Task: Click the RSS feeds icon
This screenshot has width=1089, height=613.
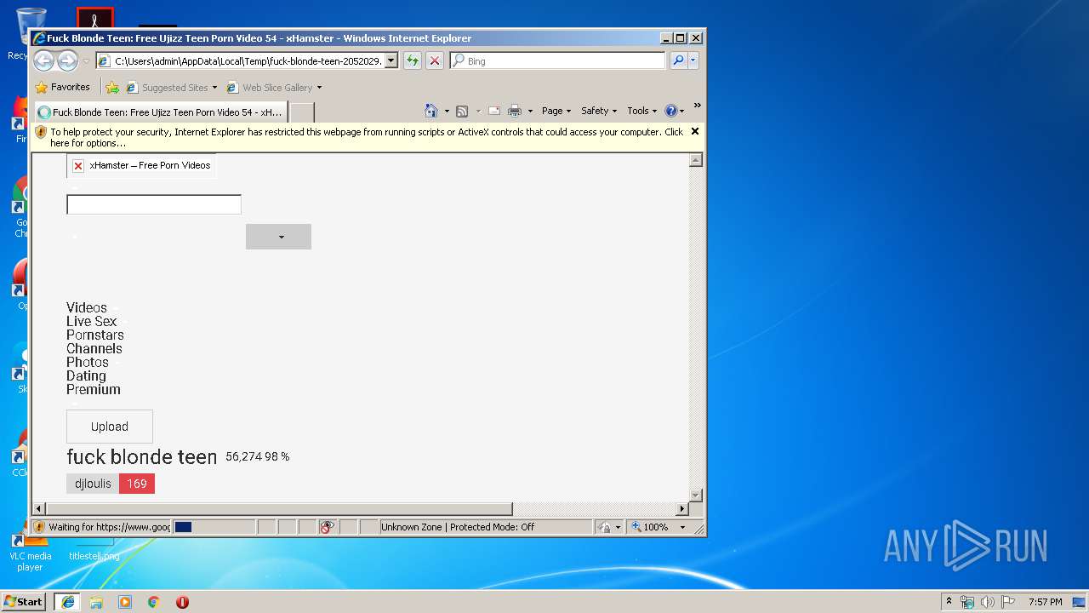Action: (462, 111)
